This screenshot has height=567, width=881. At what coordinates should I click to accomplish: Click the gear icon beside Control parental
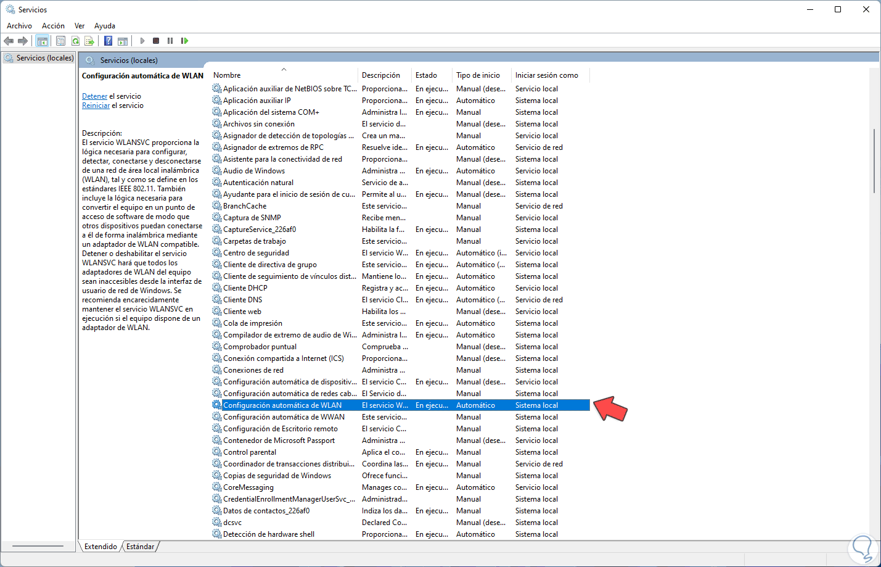[x=217, y=452]
